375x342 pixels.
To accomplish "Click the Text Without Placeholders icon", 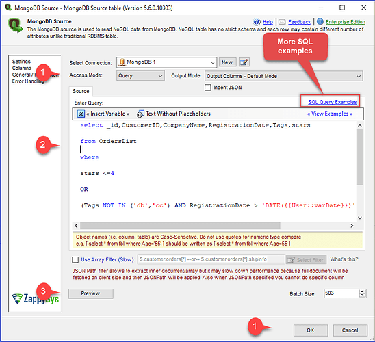I will click(140, 114).
